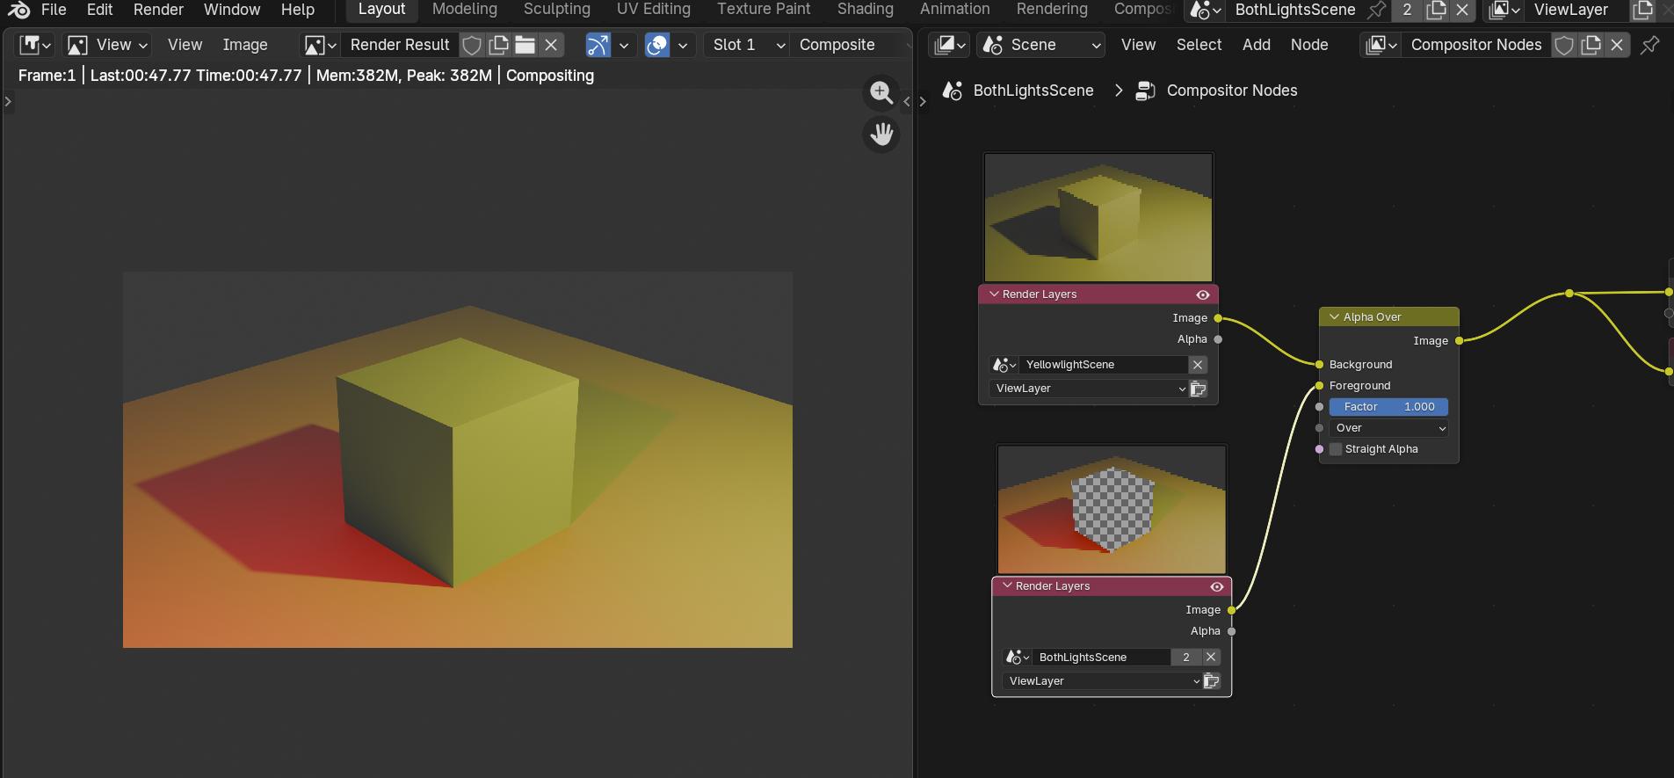Clear the YellowlightScene scene selection
The image size is (1674, 778).
(x=1198, y=365)
